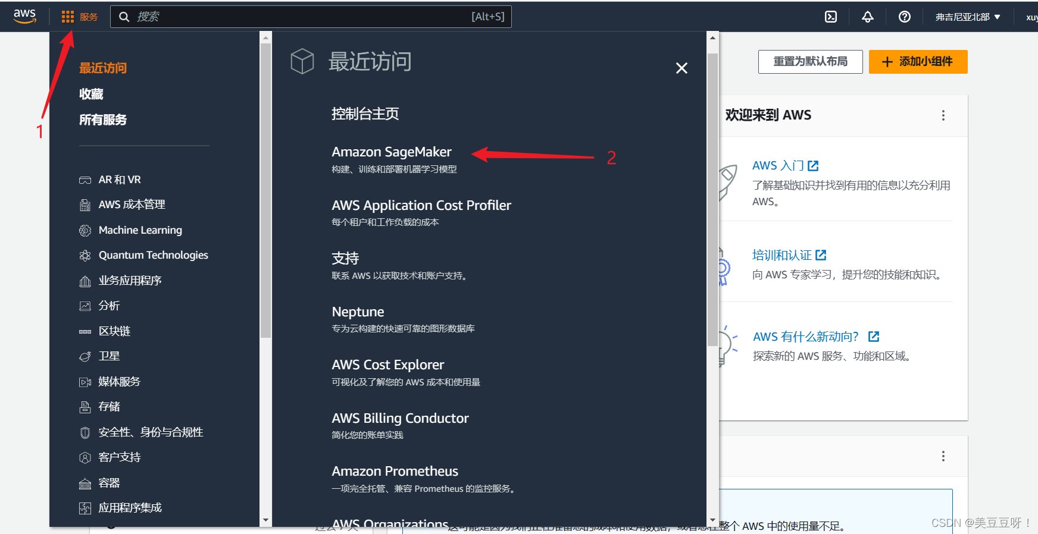Click the 服务 label in top bar
This screenshot has width=1038, height=534.
pos(89,17)
